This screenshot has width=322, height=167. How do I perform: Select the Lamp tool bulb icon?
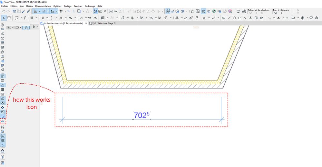pyautogui.click(x=160, y=18)
